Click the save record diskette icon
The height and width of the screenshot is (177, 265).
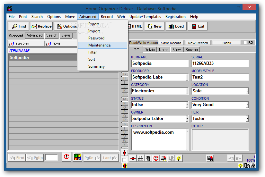click(x=210, y=158)
